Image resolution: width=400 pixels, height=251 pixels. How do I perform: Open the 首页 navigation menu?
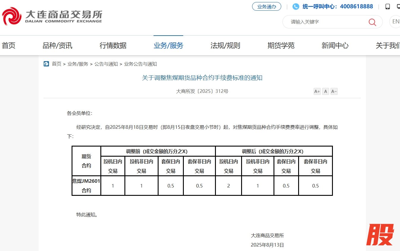[x=8, y=45]
